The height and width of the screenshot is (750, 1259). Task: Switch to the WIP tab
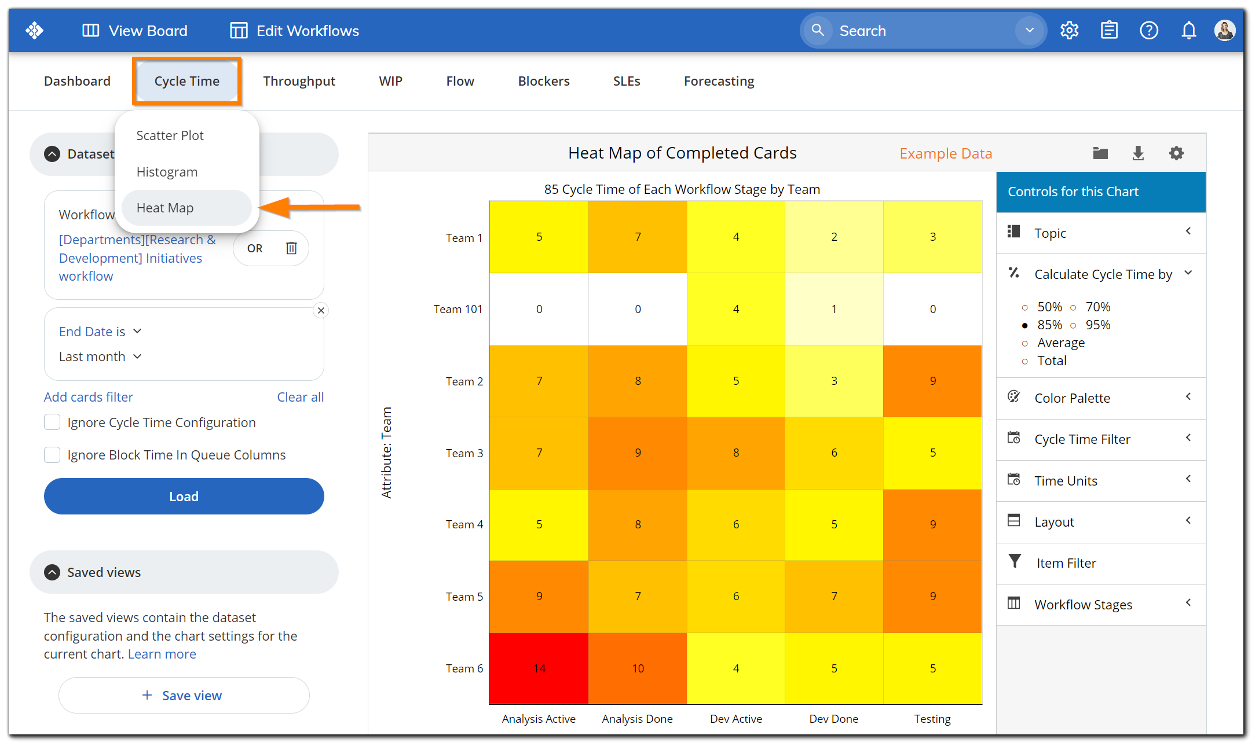coord(391,81)
